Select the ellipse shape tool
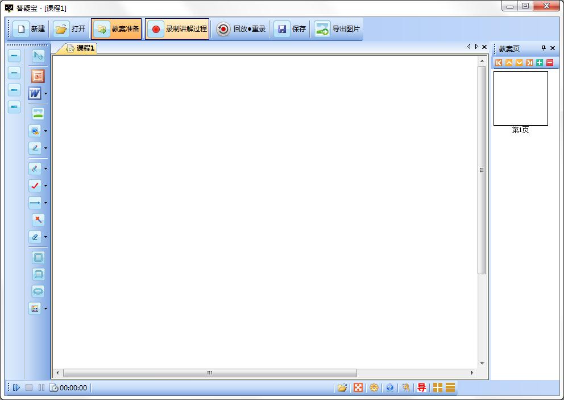 point(38,291)
